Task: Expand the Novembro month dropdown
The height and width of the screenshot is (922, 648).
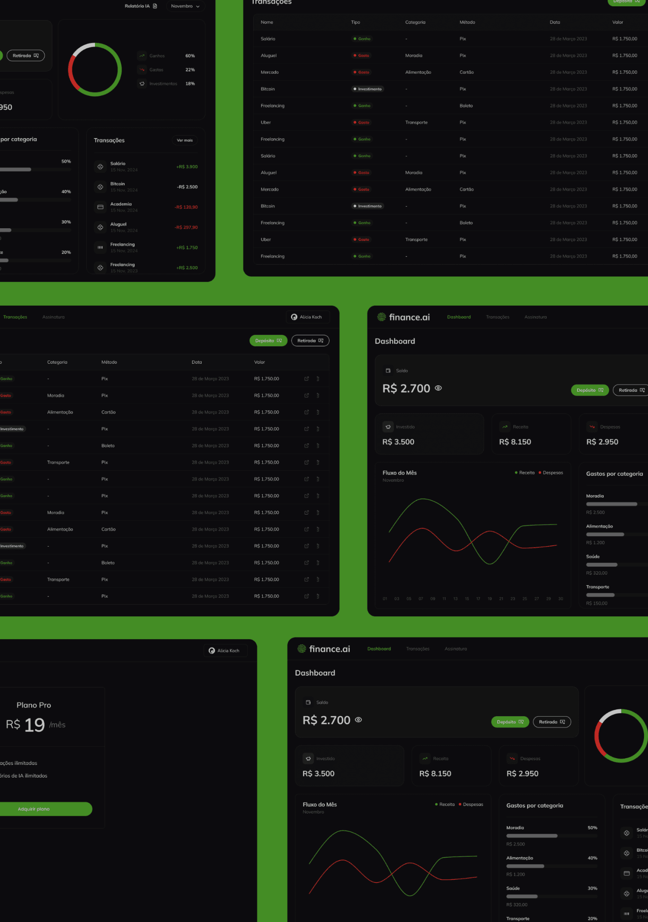Action: point(185,6)
